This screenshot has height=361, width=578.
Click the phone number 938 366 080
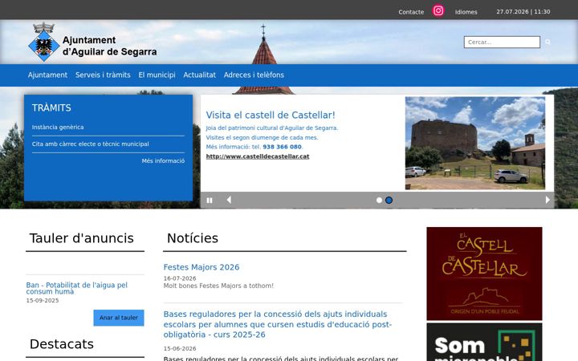tap(282, 147)
